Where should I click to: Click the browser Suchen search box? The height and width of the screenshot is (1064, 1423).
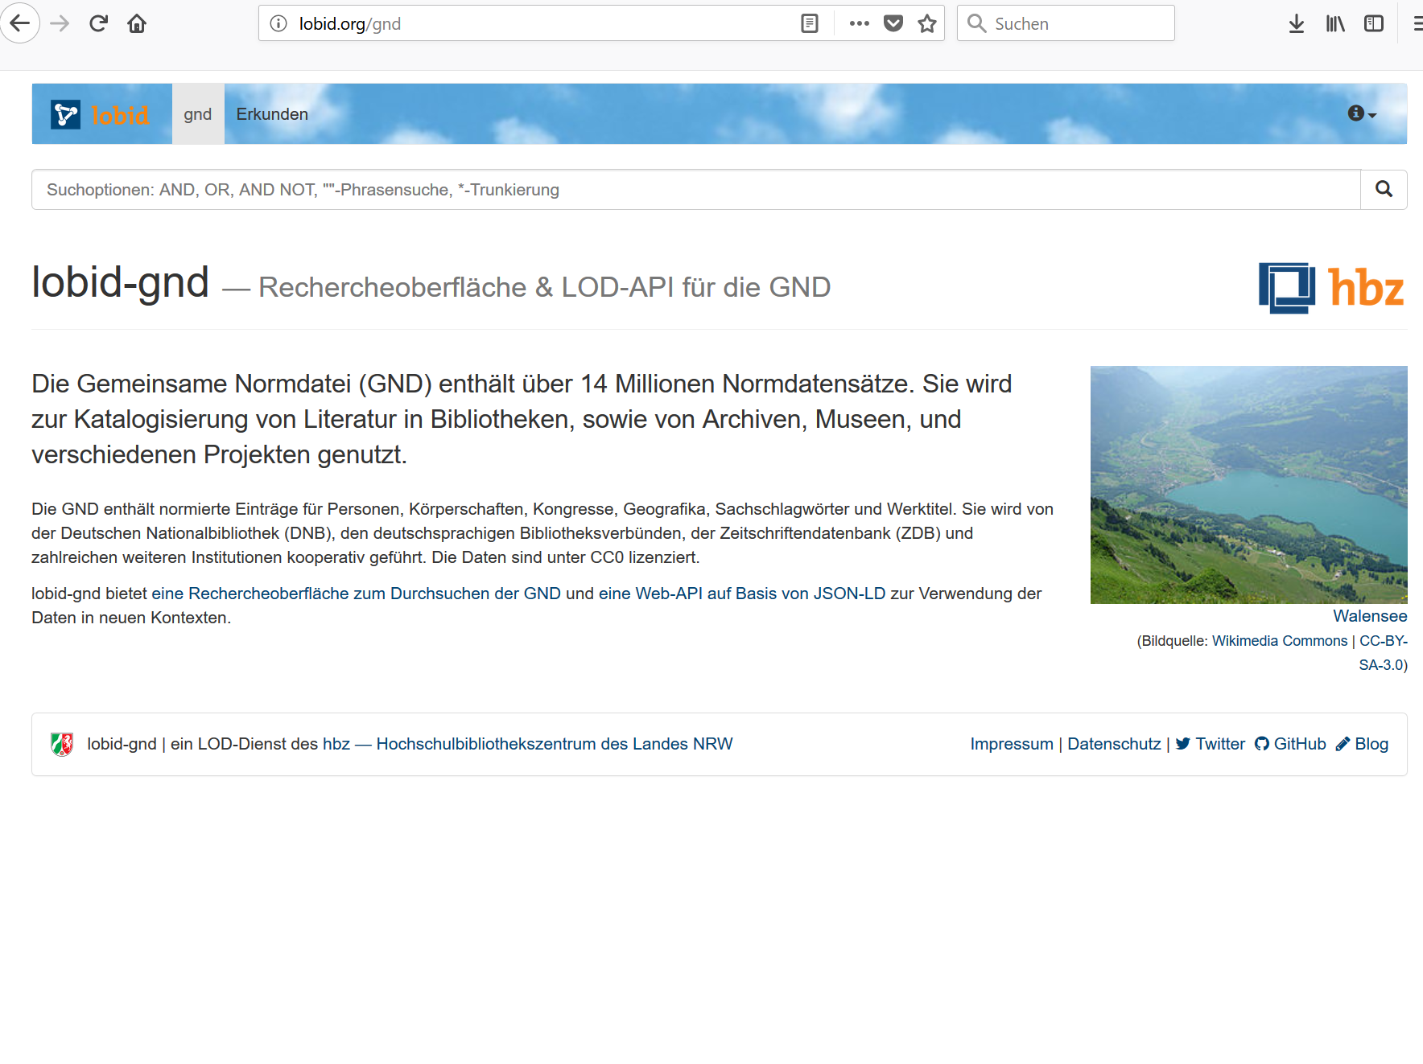click(1066, 23)
